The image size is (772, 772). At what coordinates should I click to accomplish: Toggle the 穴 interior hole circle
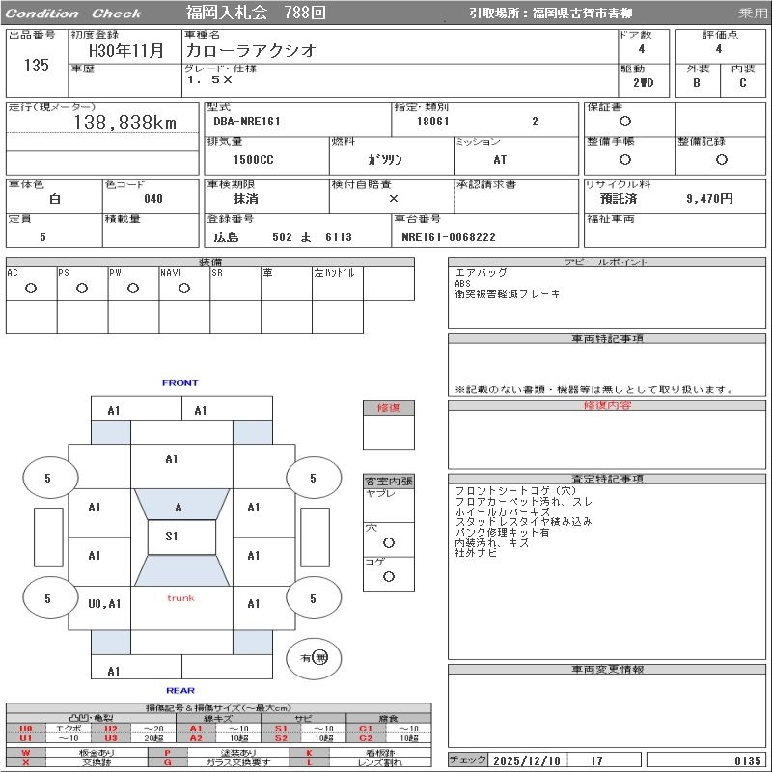[389, 542]
